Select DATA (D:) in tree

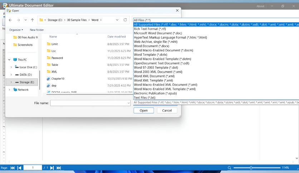[24, 75]
